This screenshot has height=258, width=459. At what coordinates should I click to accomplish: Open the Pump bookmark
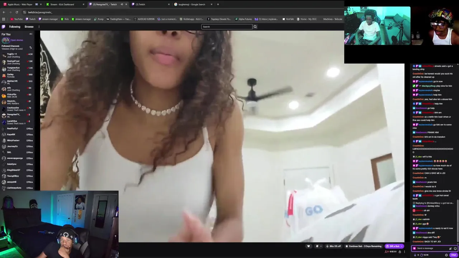tap(99, 19)
